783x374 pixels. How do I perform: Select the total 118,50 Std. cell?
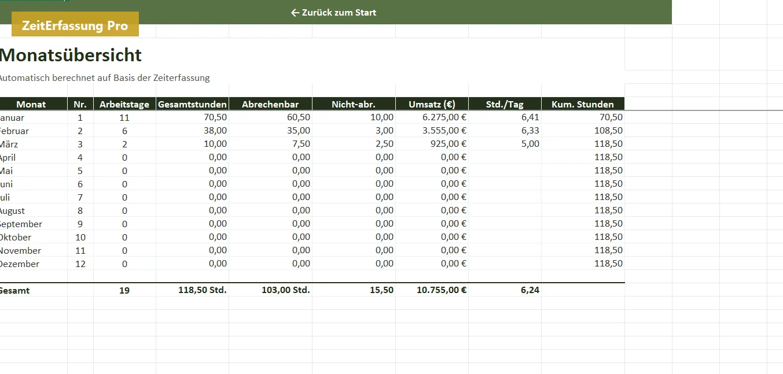point(192,290)
